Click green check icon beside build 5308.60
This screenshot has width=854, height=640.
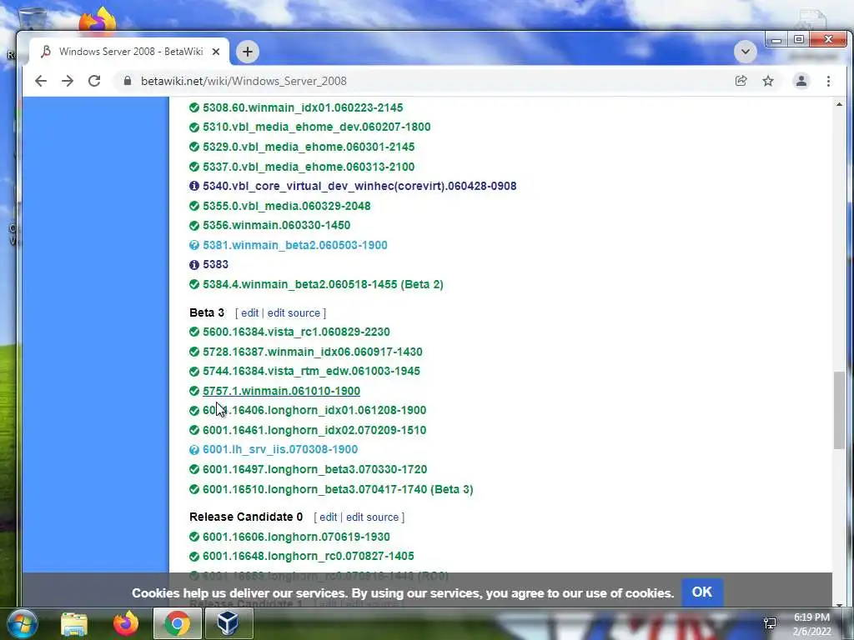point(193,107)
